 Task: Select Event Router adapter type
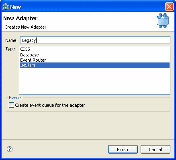[x=94, y=60]
